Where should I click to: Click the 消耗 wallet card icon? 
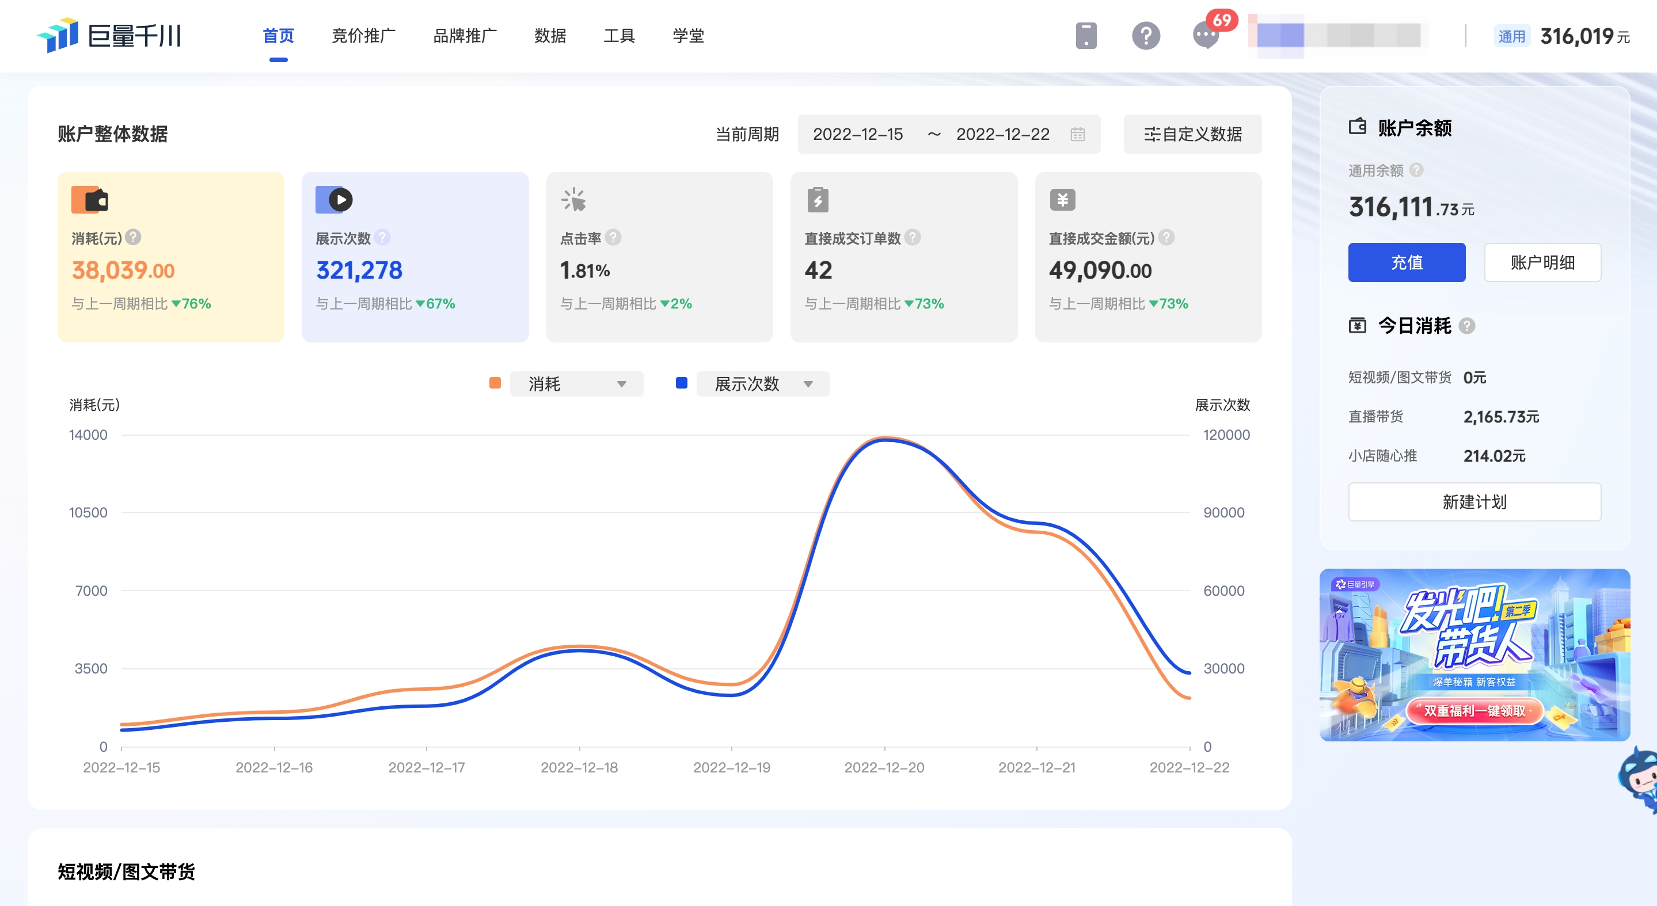point(89,200)
